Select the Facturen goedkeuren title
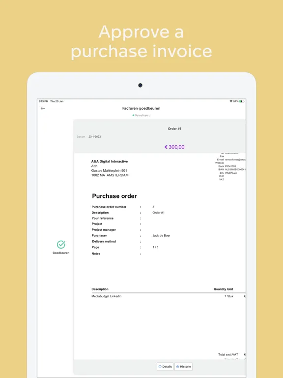The height and width of the screenshot is (378, 283). pos(141,108)
